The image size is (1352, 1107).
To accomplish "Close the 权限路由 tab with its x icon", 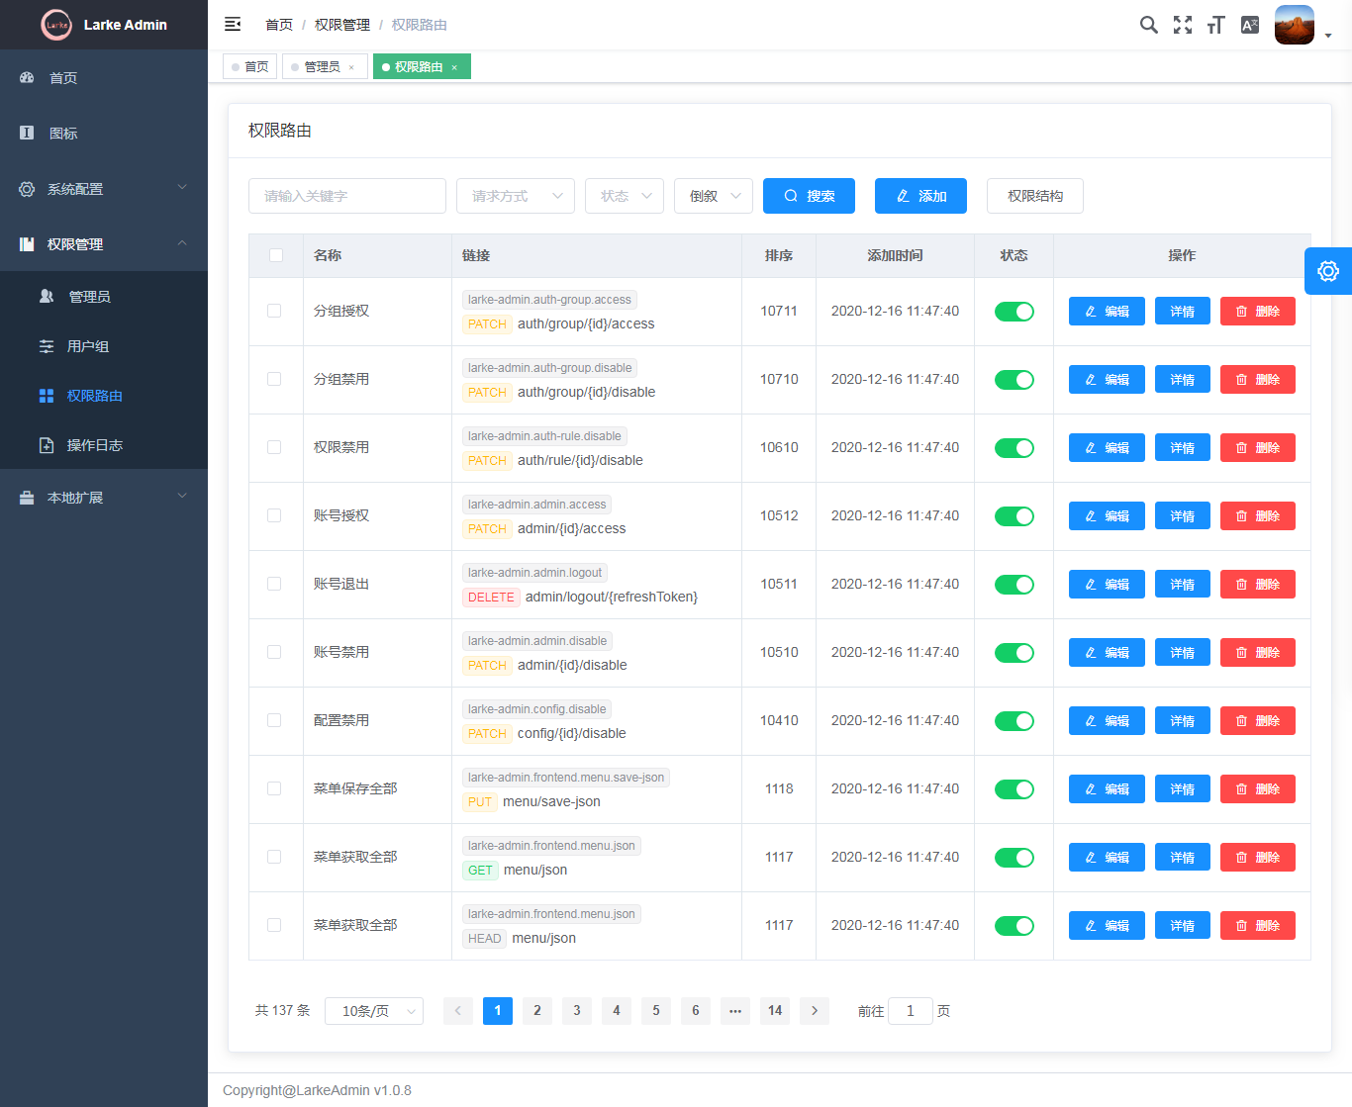I will (x=454, y=67).
